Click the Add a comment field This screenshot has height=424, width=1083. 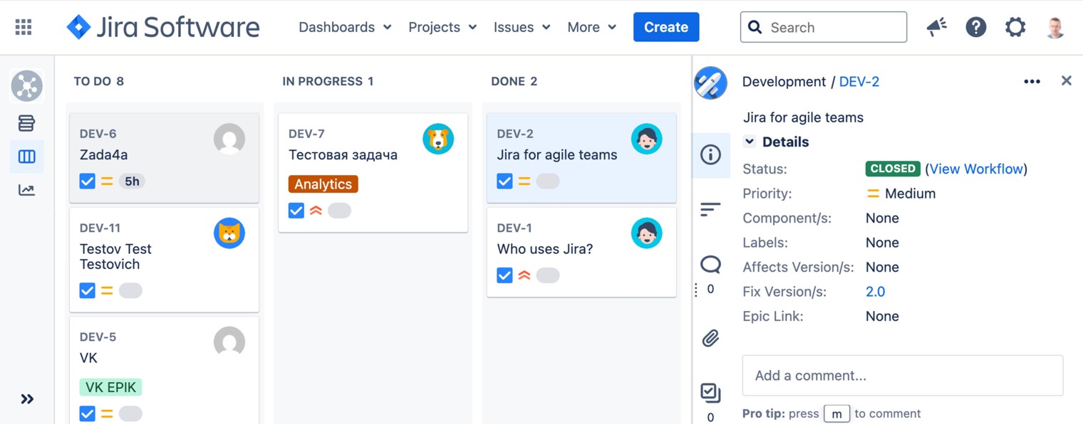pos(902,376)
